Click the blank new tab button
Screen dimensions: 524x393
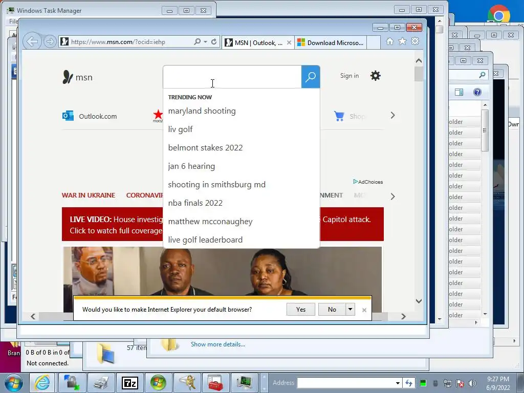click(x=374, y=43)
